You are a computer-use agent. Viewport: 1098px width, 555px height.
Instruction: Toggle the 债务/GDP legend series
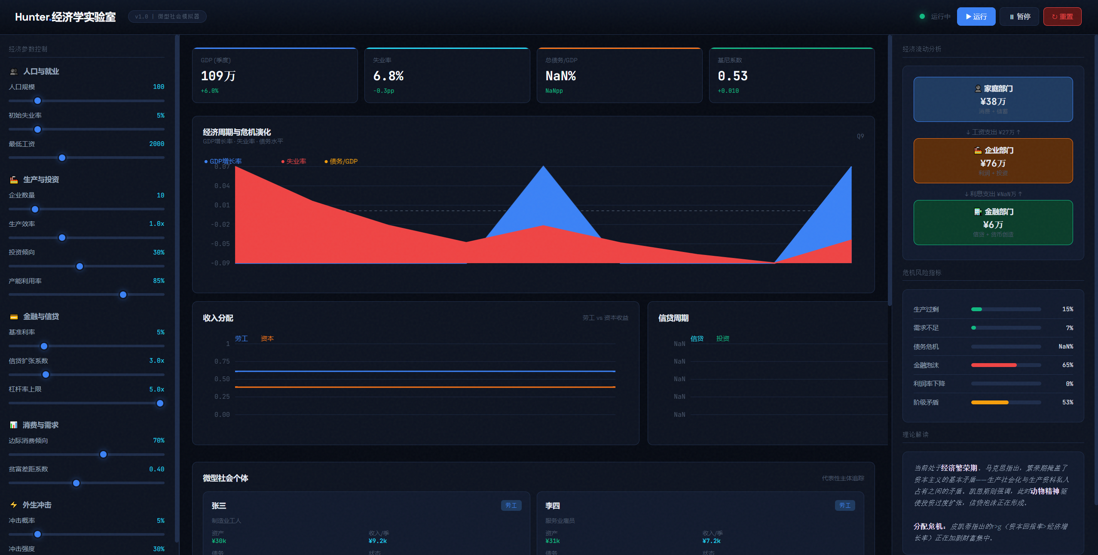341,161
